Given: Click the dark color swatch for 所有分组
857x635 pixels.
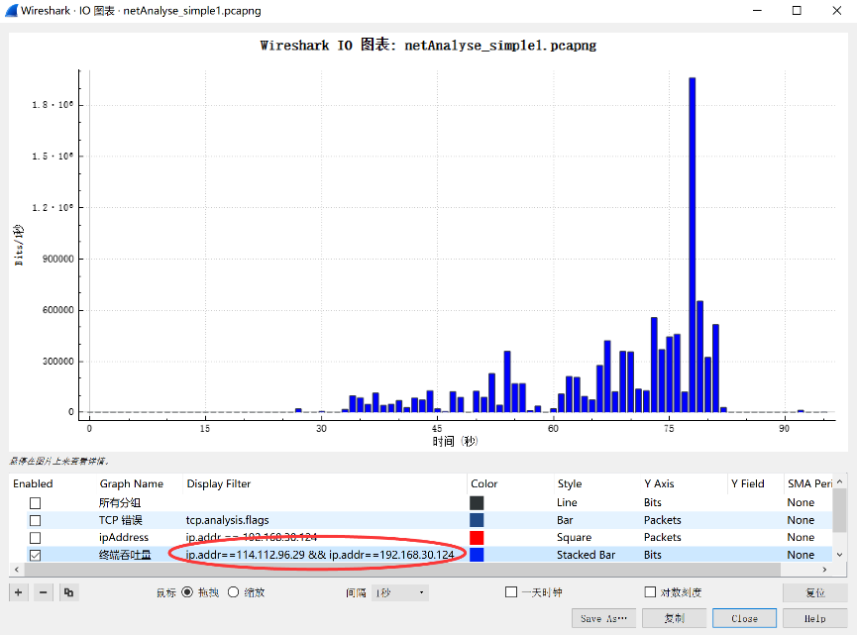Looking at the screenshot, I should 477,503.
